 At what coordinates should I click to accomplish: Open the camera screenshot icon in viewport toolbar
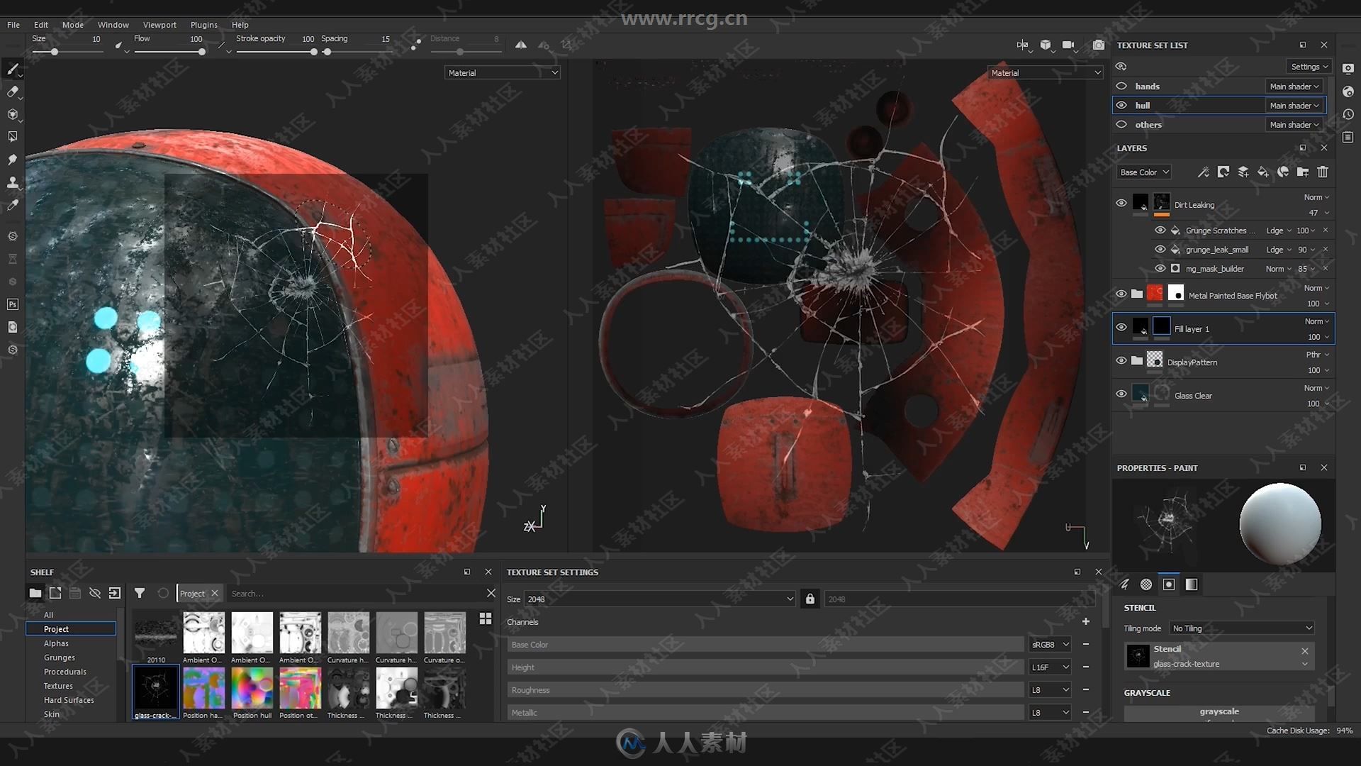[1098, 45]
